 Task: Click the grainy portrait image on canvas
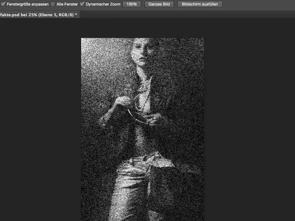point(142,130)
